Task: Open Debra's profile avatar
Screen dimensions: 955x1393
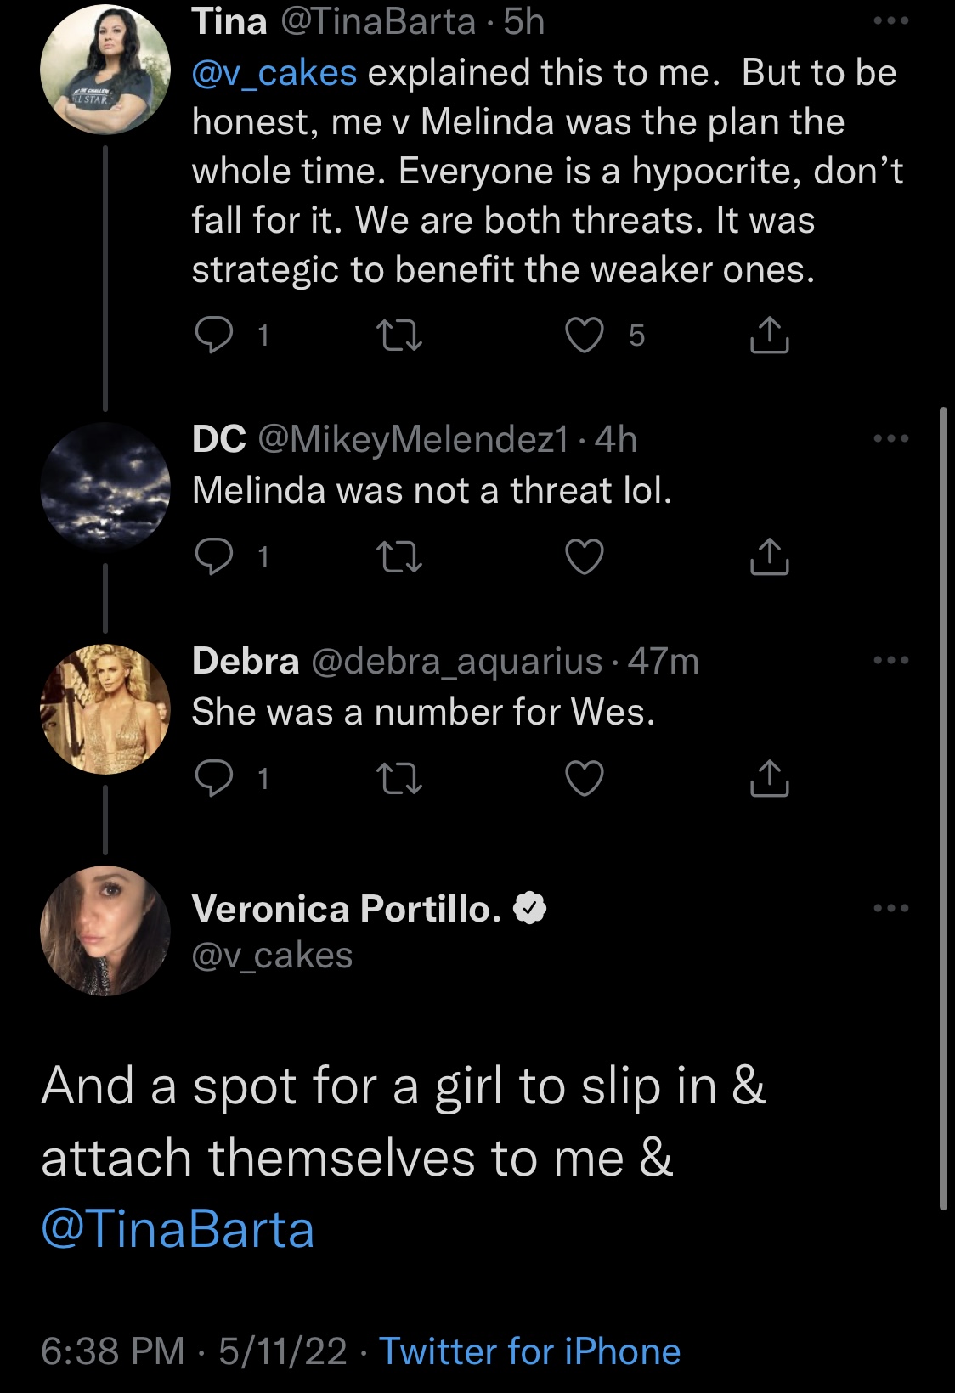Action: pyautogui.click(x=105, y=709)
